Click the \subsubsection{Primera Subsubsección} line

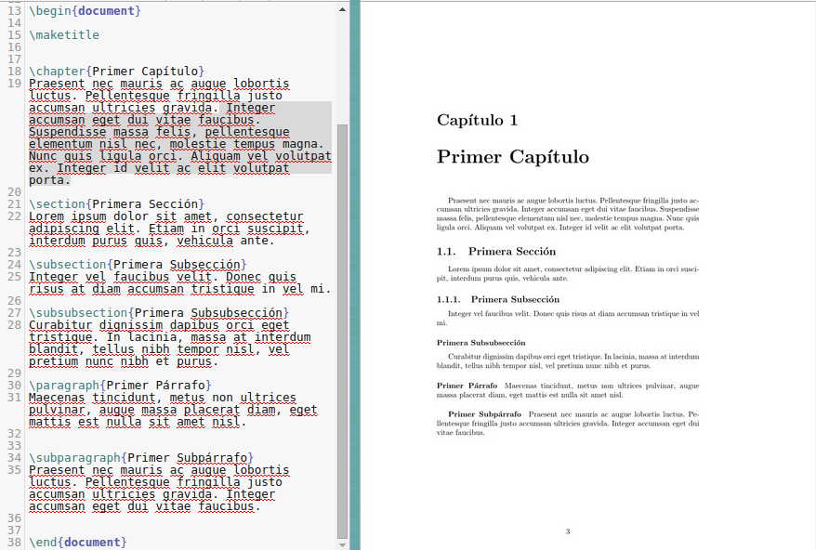[159, 313]
